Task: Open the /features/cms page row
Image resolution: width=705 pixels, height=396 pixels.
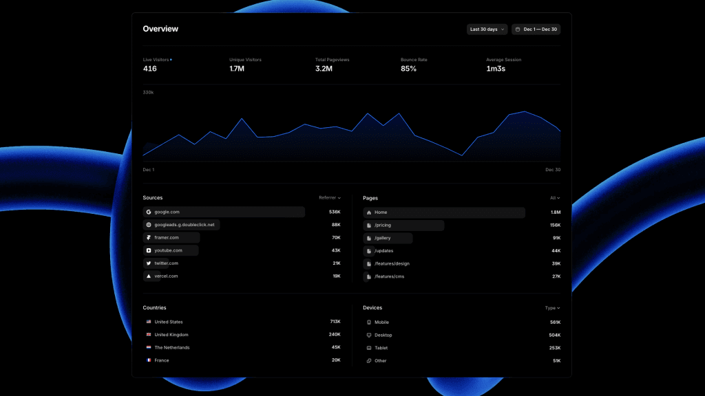Action: 462,276
